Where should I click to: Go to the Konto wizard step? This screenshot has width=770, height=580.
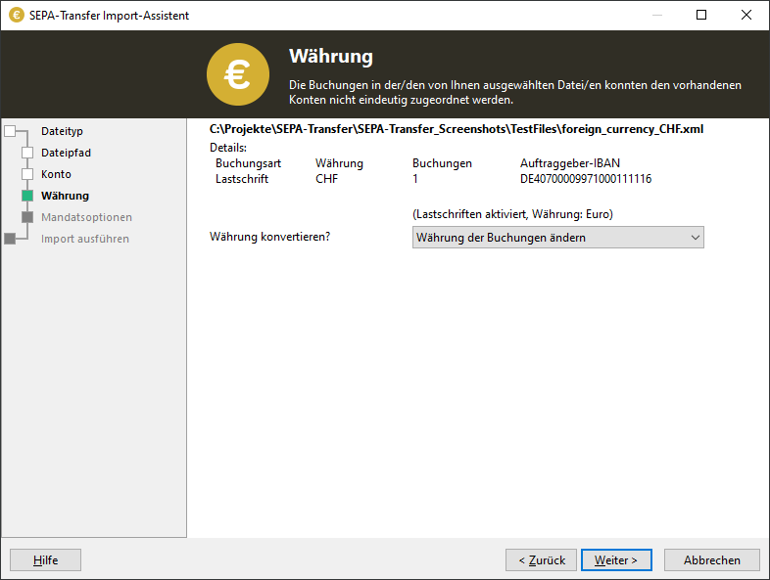(x=56, y=174)
